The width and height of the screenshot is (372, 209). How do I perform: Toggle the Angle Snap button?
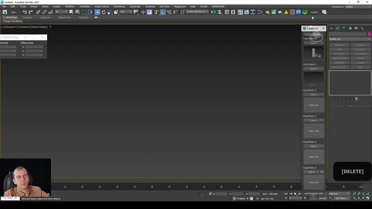[x=163, y=12]
